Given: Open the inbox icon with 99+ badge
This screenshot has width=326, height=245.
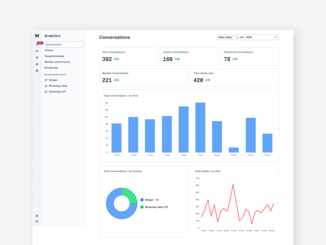Looking at the screenshot, I should coord(37,44).
